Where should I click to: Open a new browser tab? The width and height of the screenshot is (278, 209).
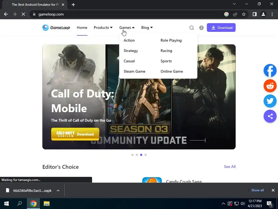73,5
